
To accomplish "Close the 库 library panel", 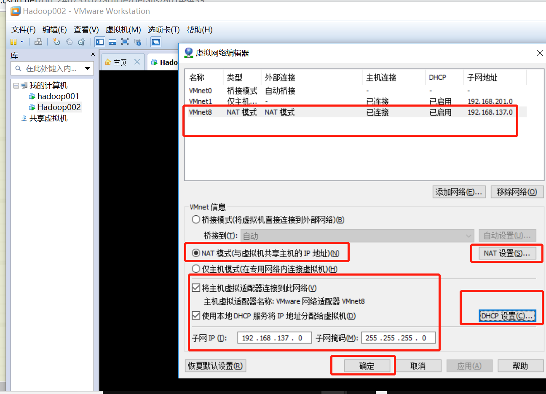I will tap(93, 54).
